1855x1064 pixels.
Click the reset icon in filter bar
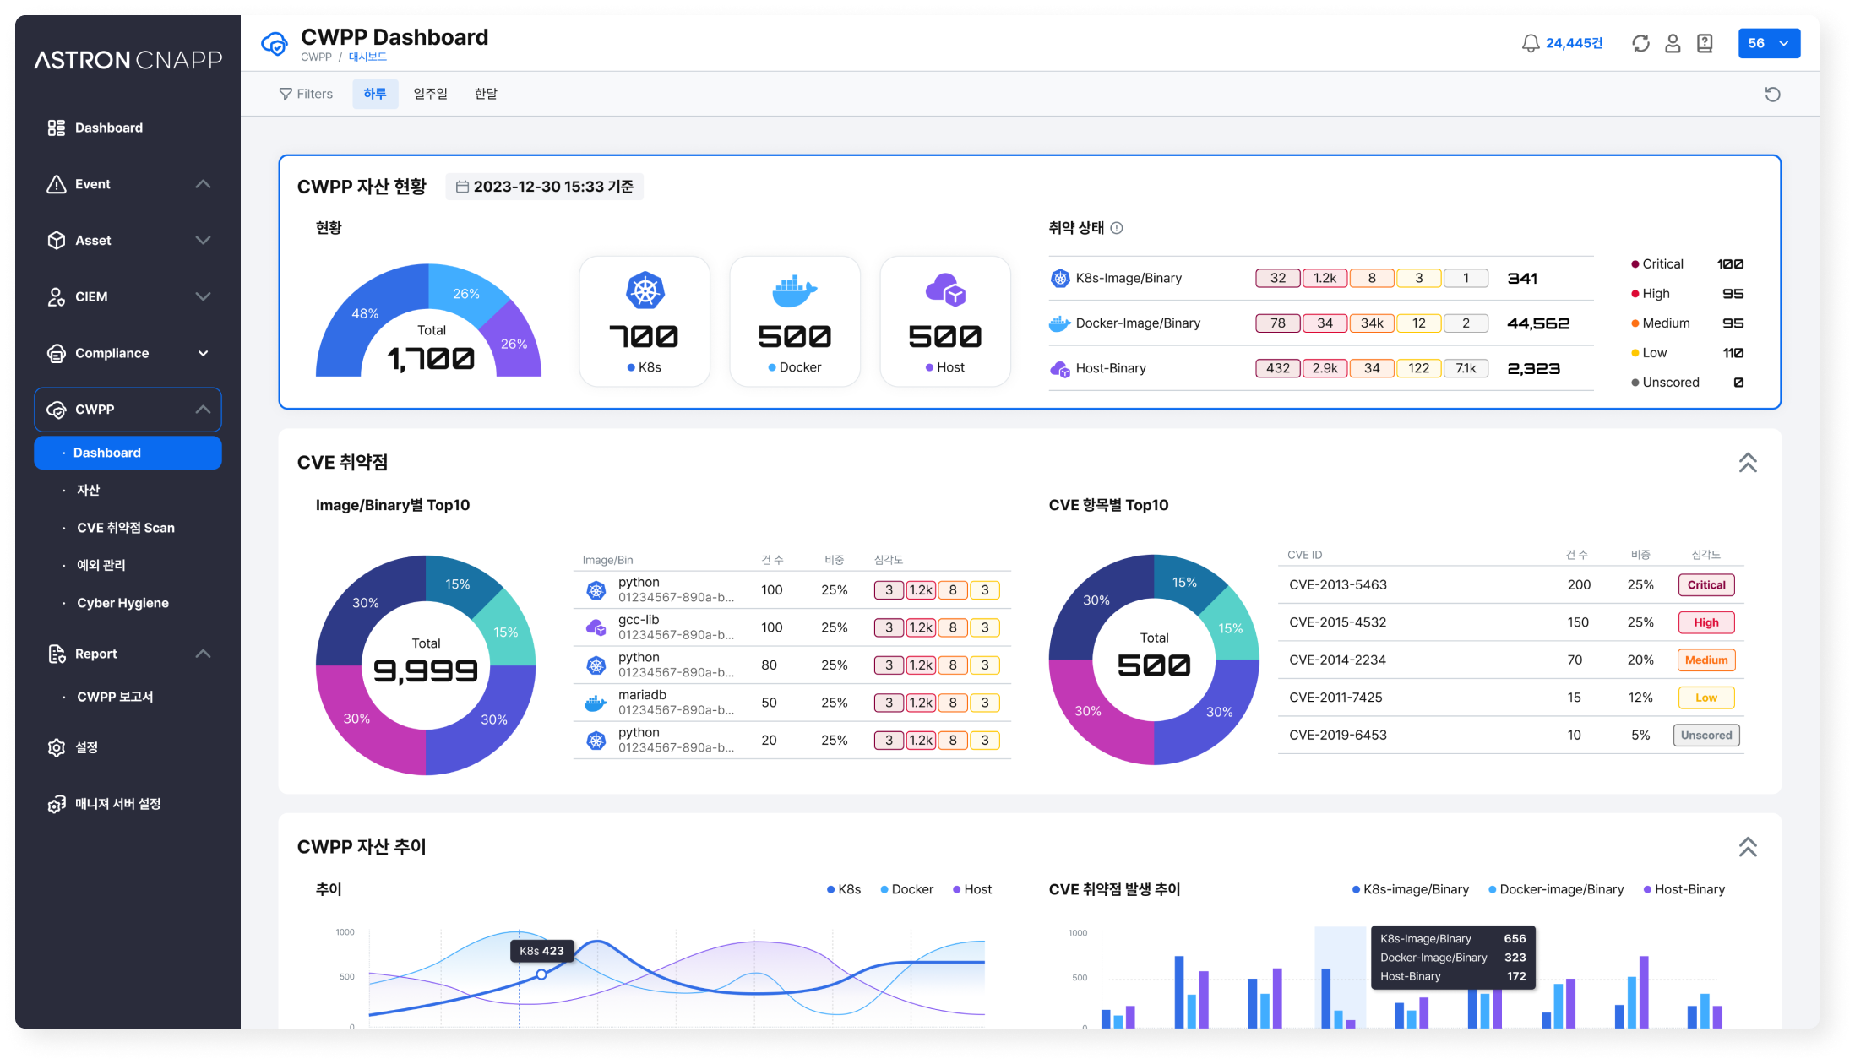point(1772,94)
